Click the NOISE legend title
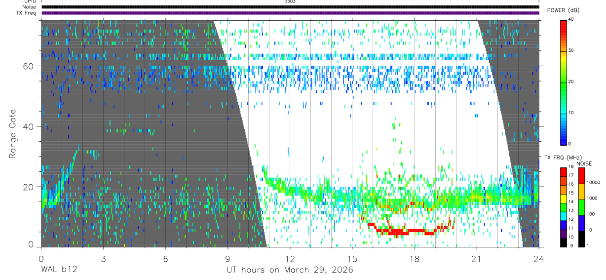Screen dimensions: 606x280 click(x=584, y=163)
